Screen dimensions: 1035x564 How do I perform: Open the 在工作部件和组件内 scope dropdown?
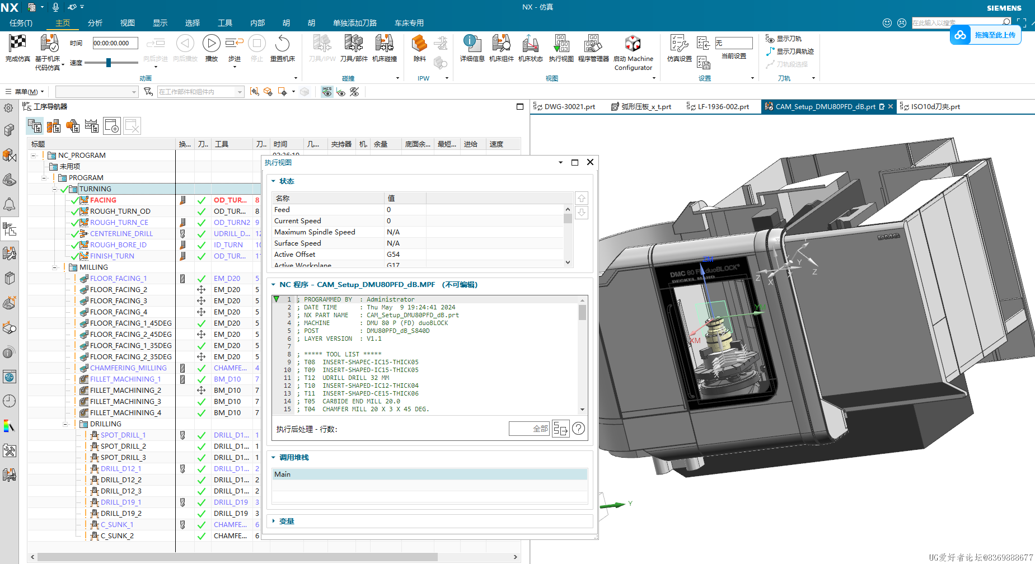200,92
